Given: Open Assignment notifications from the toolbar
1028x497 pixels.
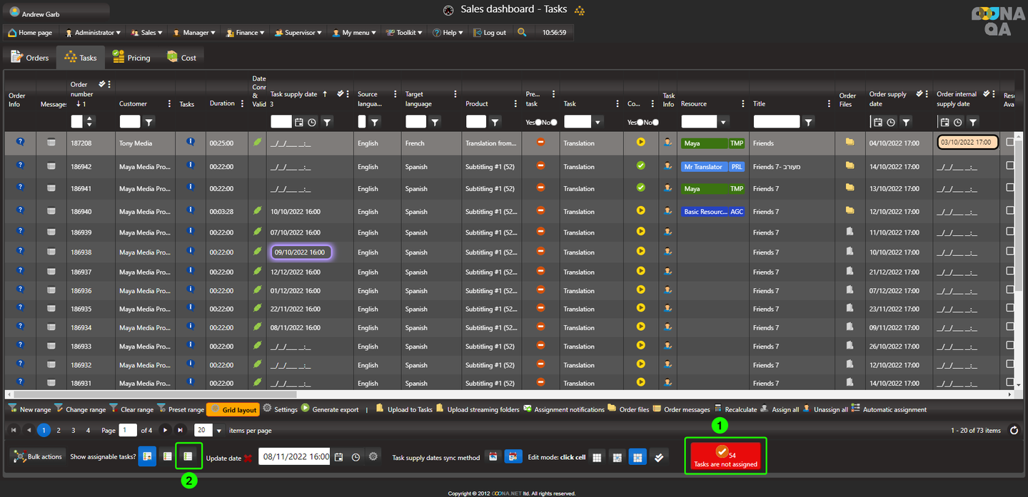Looking at the screenshot, I should [x=528, y=409].
